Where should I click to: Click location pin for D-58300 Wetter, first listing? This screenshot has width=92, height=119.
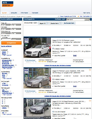tap(53, 49)
